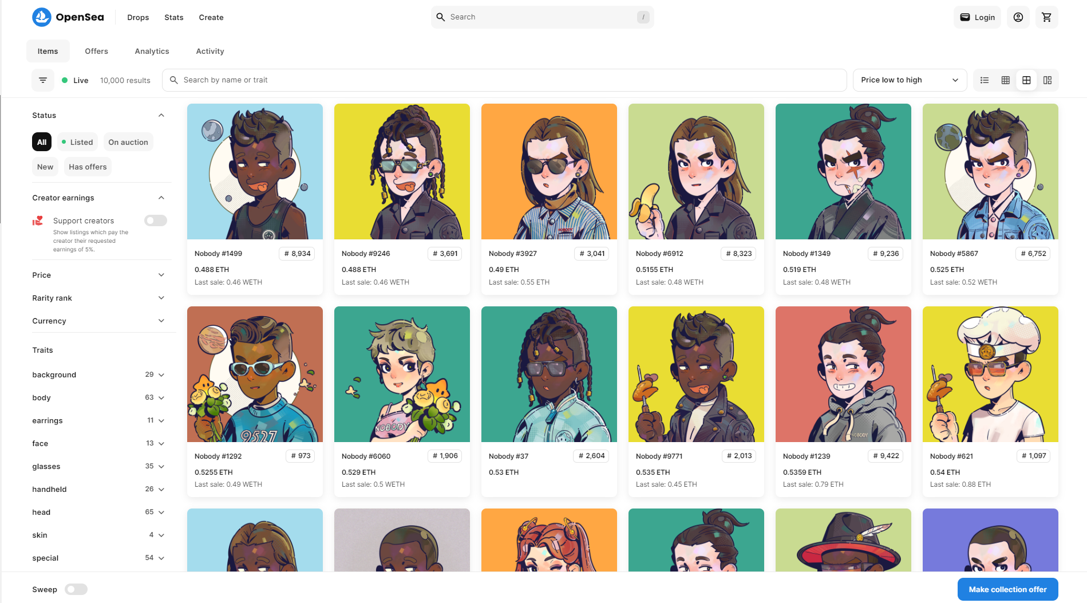Click the Support creators heart icon
This screenshot has height=603, width=1087.
38,220
